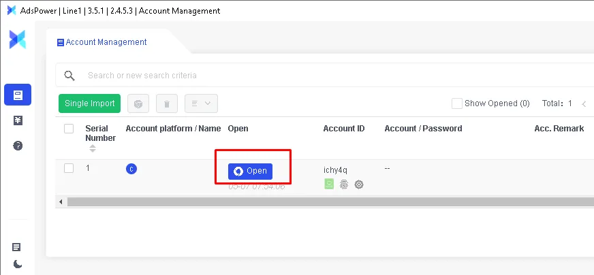
Task: Click the AdsPower logo in the sidebar
Action: coord(17,39)
